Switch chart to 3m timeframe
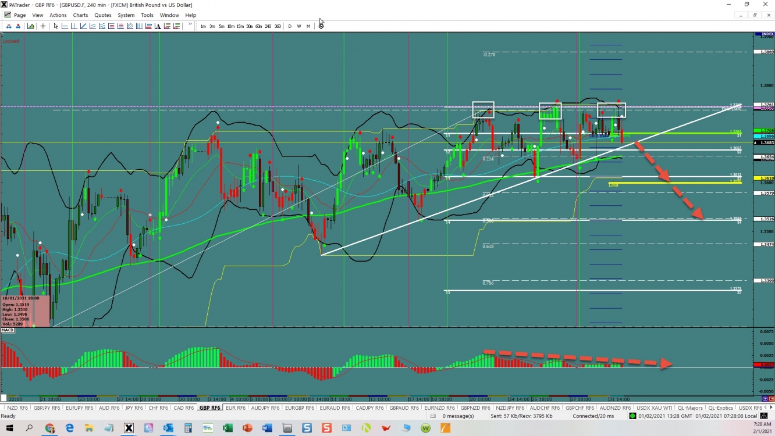The width and height of the screenshot is (775, 436). pyautogui.click(x=212, y=26)
